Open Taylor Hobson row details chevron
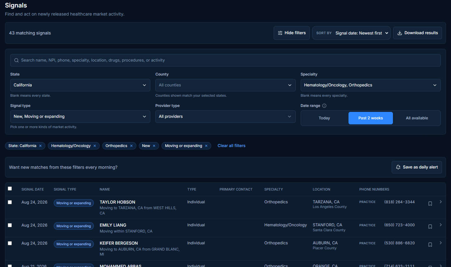 point(440,202)
